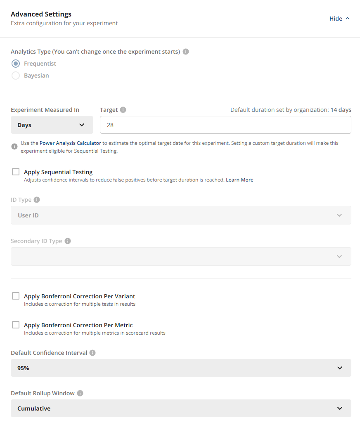
Task: Check Apply Bonferroni Correction Per Variant
Action: pos(15,296)
